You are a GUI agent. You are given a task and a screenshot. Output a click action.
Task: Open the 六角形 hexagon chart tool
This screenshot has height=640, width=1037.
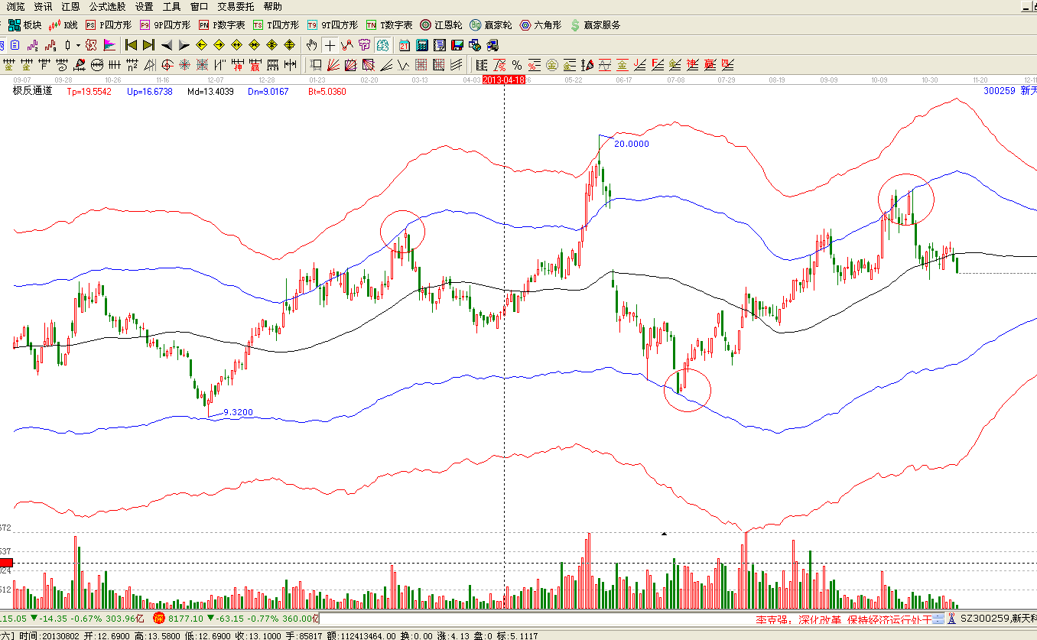click(x=540, y=24)
